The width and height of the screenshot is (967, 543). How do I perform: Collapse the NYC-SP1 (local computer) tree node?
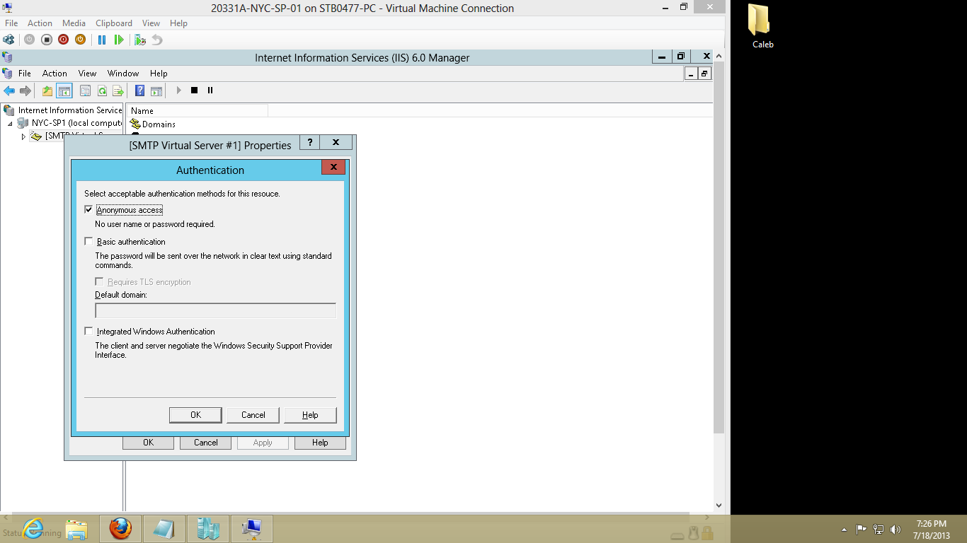pyautogui.click(x=11, y=124)
